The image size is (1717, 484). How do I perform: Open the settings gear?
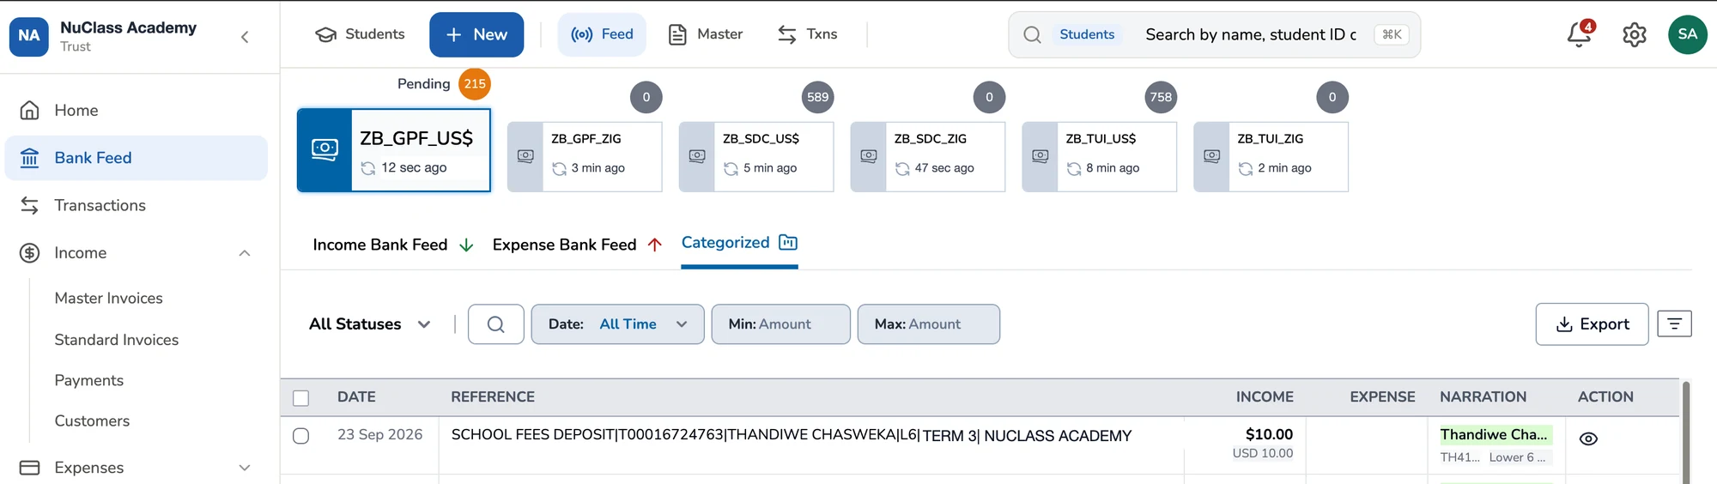pos(1635,34)
